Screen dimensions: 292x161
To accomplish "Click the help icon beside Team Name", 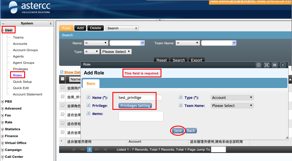I will [x=181, y=106].
